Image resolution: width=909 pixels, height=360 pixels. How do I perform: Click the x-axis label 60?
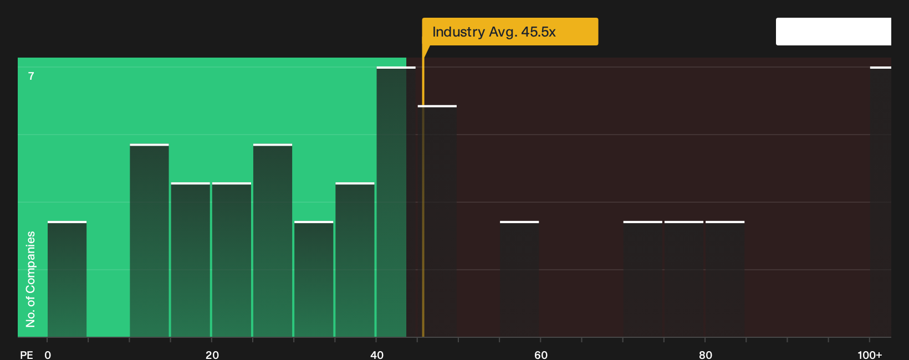tap(541, 355)
